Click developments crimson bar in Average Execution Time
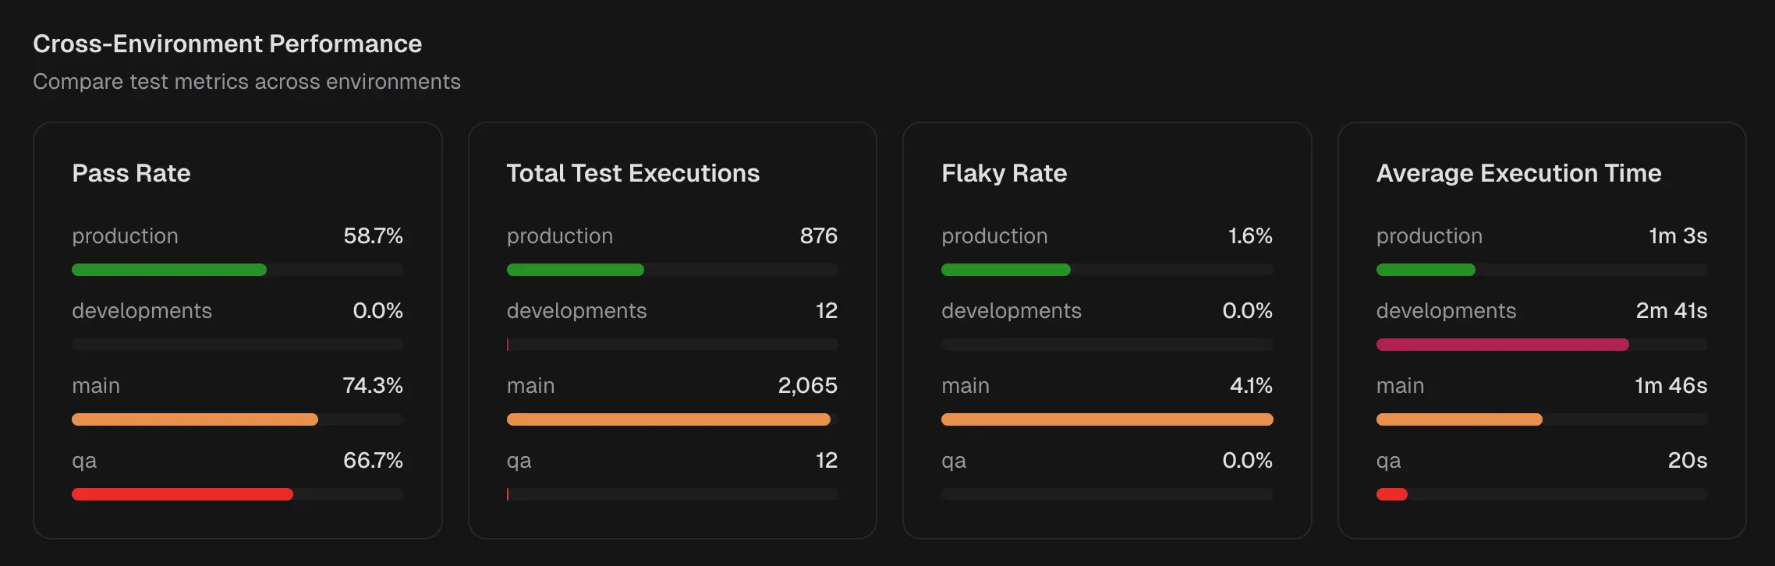1775x566 pixels. (x=1502, y=345)
